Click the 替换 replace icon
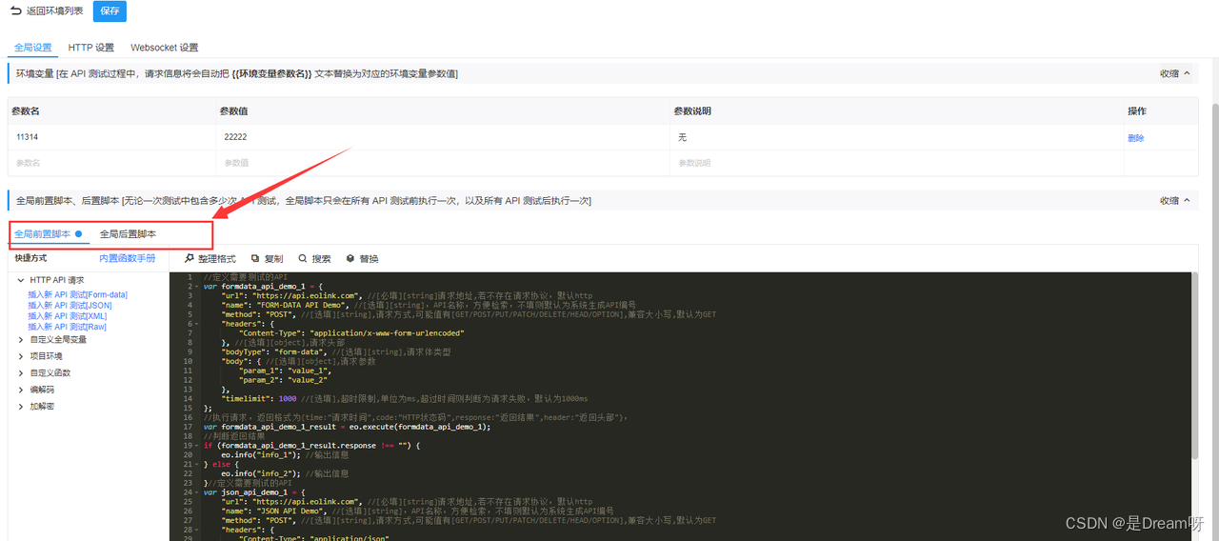This screenshot has width=1219, height=541. 350,259
